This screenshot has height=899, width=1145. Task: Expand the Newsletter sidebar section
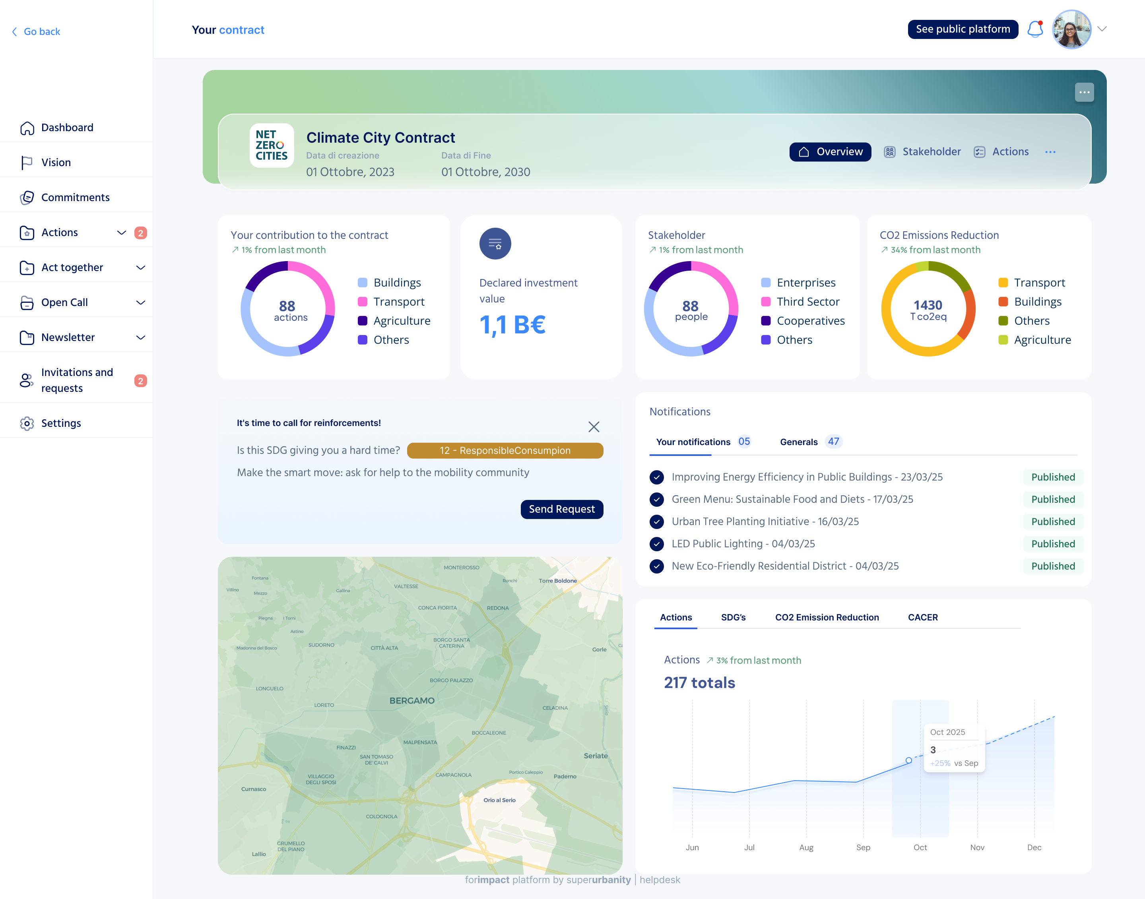[141, 337]
